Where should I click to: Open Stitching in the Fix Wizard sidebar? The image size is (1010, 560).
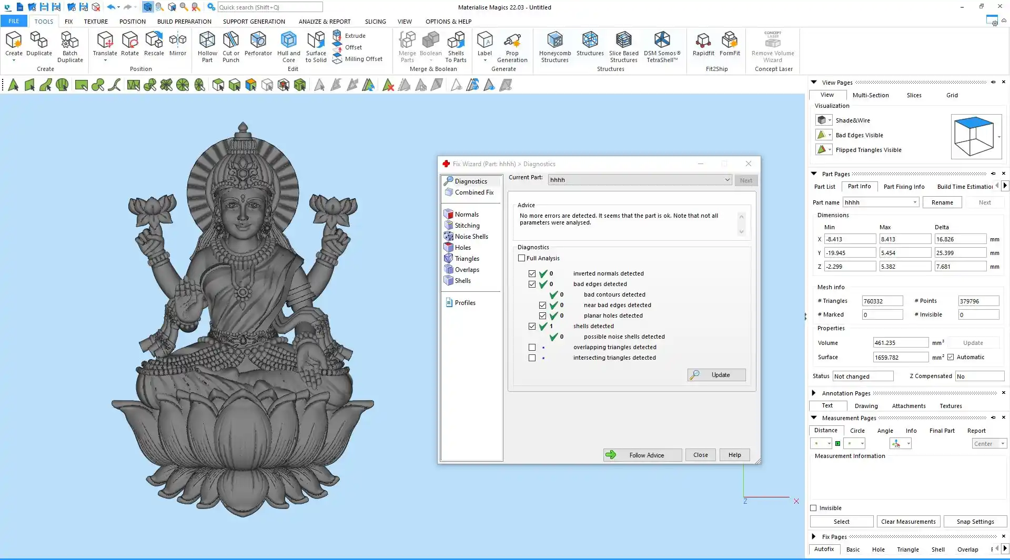click(x=467, y=226)
